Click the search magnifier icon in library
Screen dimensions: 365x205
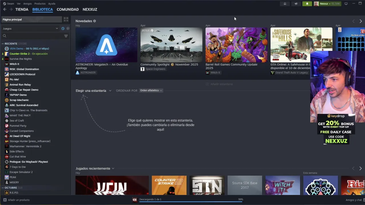coord(5,36)
